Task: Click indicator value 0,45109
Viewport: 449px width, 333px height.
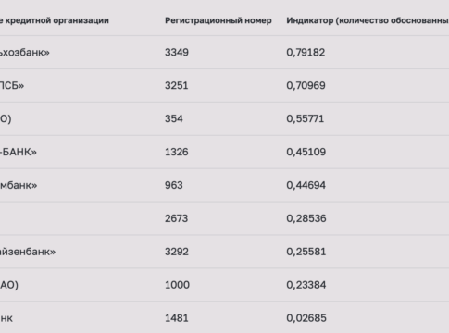Action: (306, 153)
